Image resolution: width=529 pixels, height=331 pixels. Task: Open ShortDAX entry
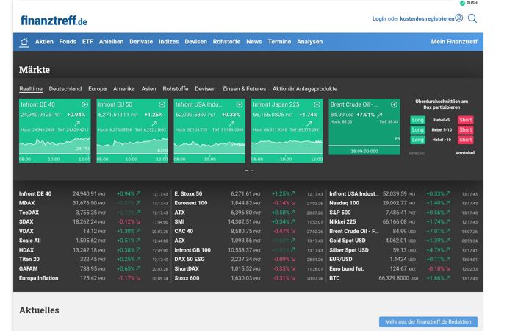[x=187, y=269]
